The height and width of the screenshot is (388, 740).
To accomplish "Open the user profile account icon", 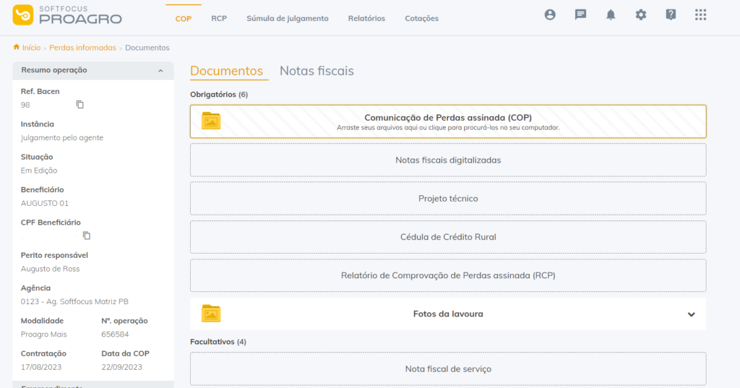I will click(550, 14).
